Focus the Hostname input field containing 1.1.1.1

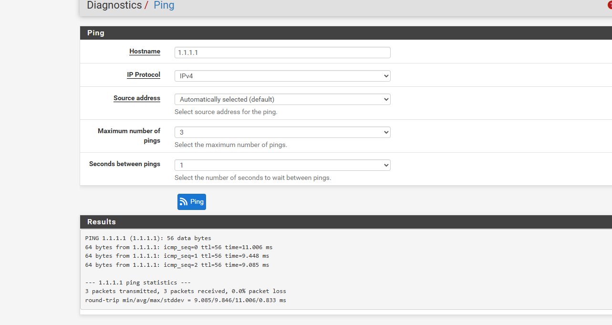pyautogui.click(x=282, y=52)
